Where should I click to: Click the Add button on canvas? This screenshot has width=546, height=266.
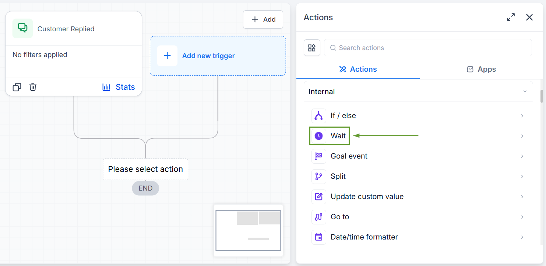(x=263, y=19)
